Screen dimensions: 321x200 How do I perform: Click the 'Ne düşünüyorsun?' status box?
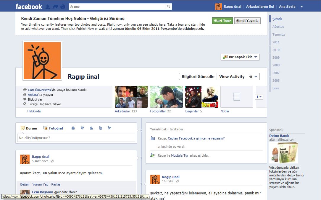(x=76, y=138)
